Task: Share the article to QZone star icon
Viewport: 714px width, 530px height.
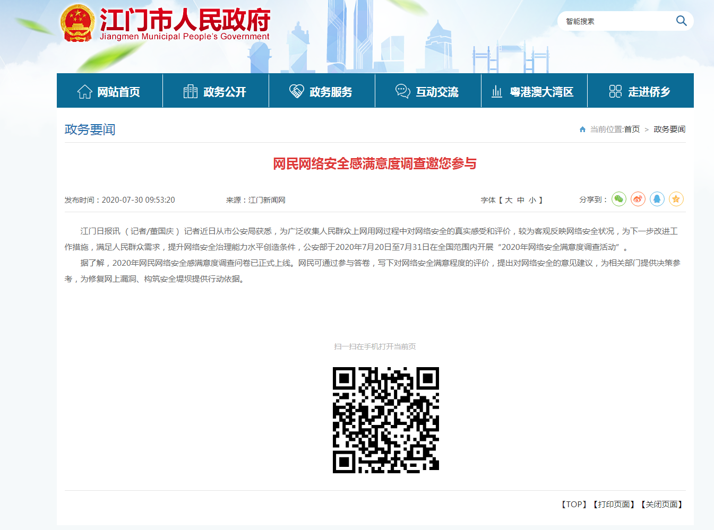Action: 676,199
